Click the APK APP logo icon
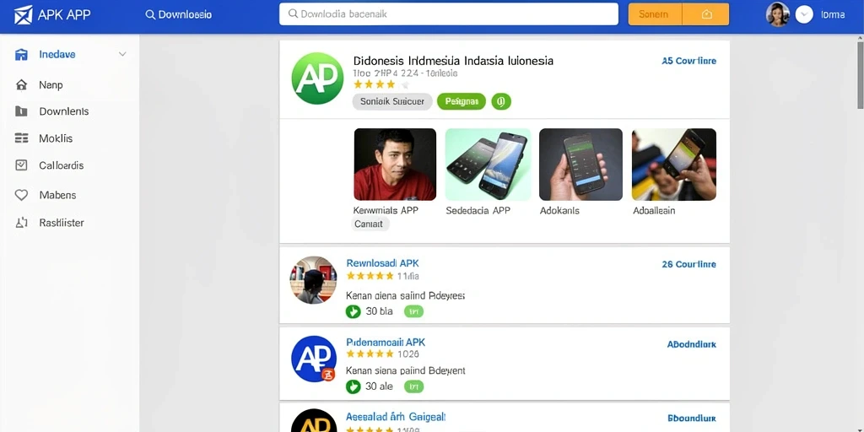The image size is (864, 432). point(23,15)
